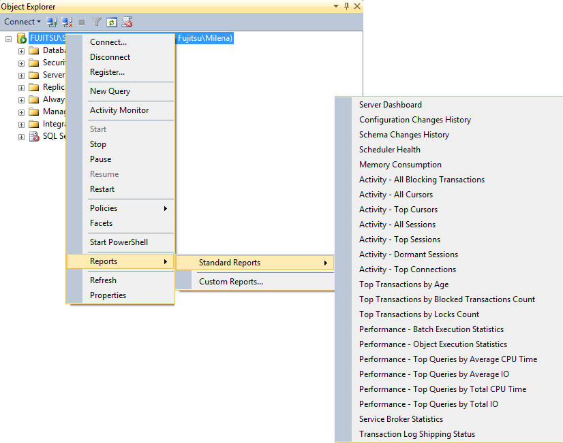Click the Connect Object Explorer toolbar icon

(52, 22)
